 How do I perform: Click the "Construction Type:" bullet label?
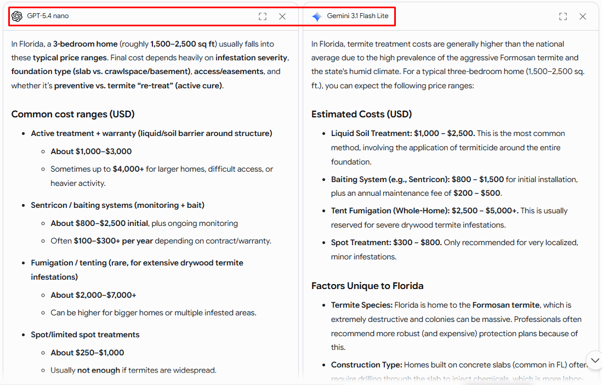point(367,365)
